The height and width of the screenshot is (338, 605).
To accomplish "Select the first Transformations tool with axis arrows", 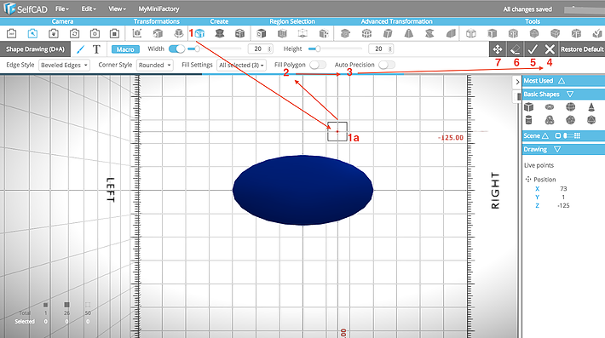I will (137, 33).
